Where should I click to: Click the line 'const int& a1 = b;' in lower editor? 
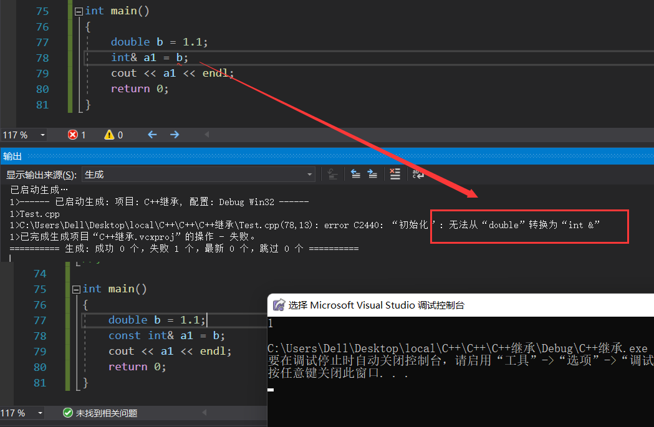[166, 336]
